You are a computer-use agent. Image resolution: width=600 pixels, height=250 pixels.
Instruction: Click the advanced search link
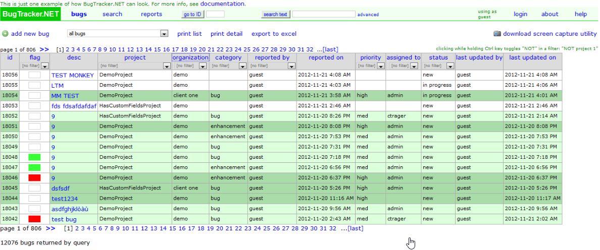(x=368, y=15)
